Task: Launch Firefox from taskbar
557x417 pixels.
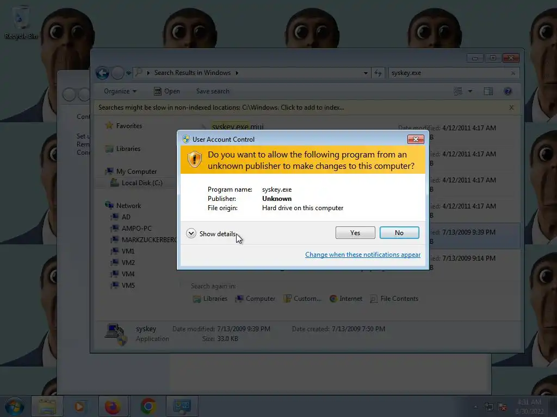Action: [113, 406]
